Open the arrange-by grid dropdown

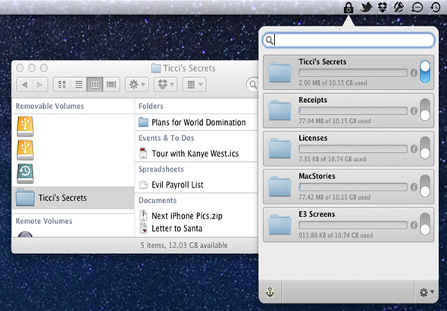(x=195, y=85)
